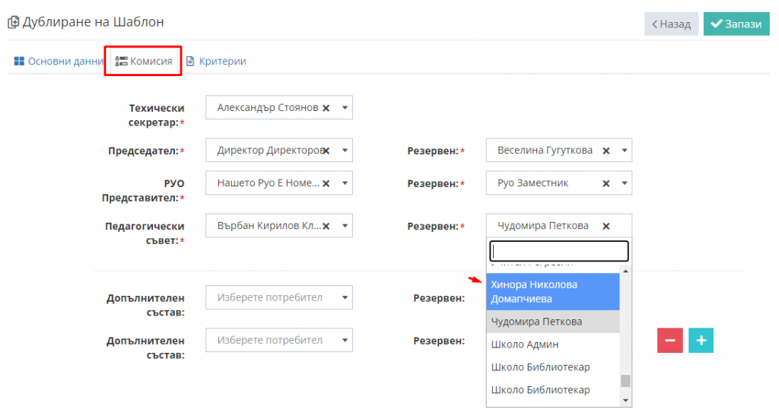Choose Школо Админ from the list
779x419 pixels.
pos(553,344)
